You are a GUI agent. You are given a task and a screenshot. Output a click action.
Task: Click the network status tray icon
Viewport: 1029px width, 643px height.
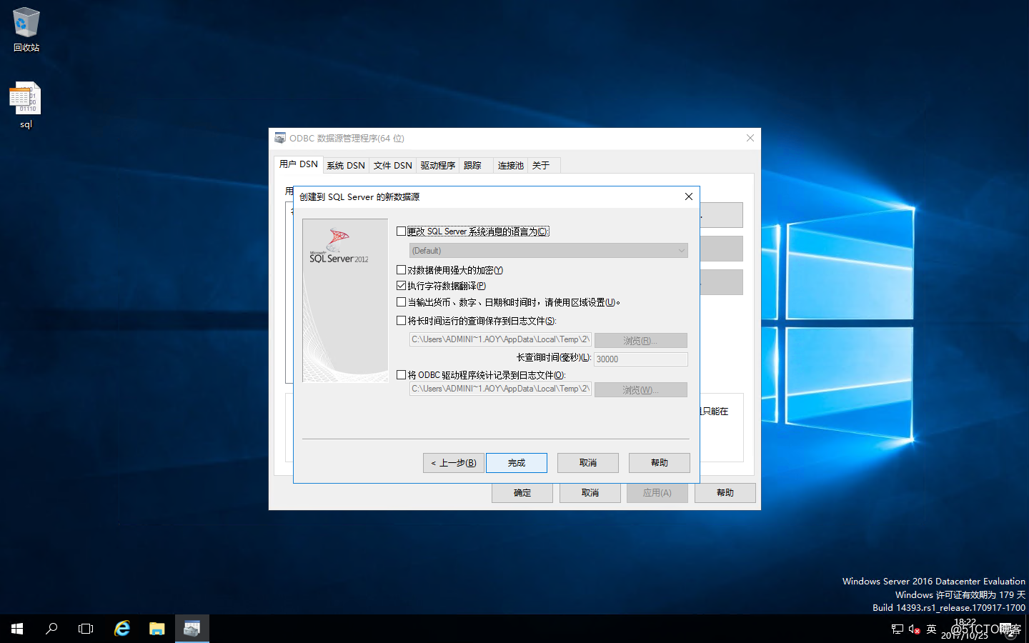pos(898,629)
